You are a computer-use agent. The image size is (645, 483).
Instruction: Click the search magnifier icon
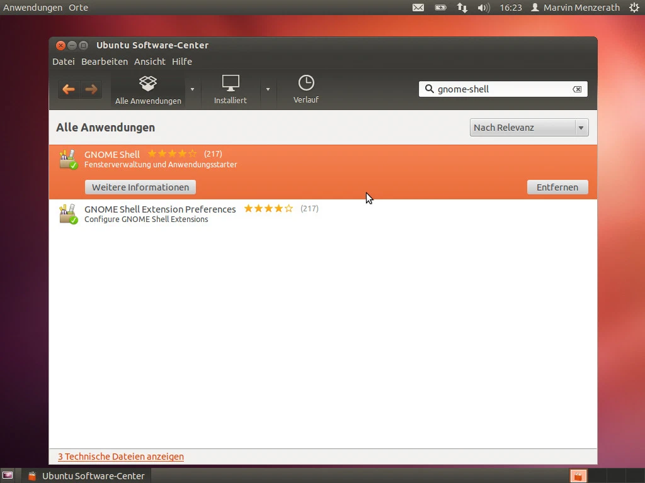pyautogui.click(x=429, y=89)
